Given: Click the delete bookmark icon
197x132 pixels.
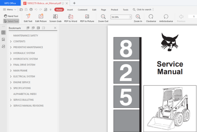Looking at the screenshot, I should click(43, 28).
